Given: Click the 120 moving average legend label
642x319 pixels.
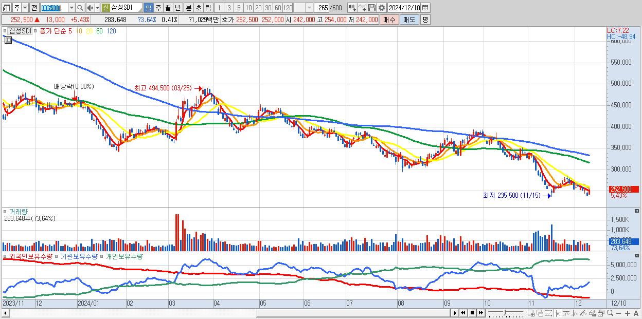Looking at the screenshot, I should pos(111,31).
